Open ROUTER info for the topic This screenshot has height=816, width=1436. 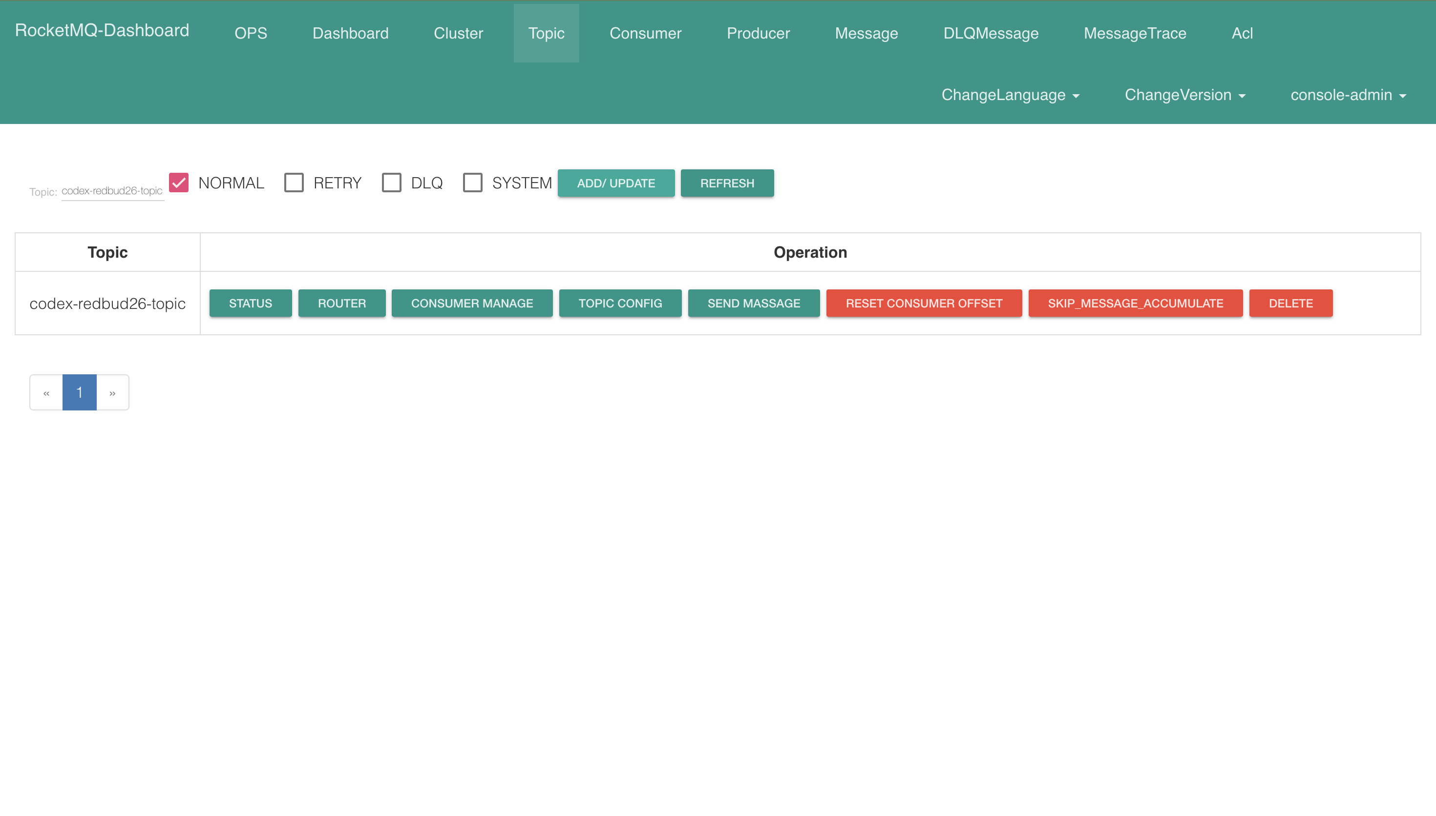click(x=341, y=303)
